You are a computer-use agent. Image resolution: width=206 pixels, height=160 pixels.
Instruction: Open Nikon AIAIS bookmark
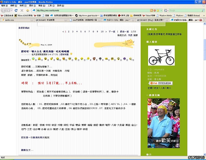23,15
